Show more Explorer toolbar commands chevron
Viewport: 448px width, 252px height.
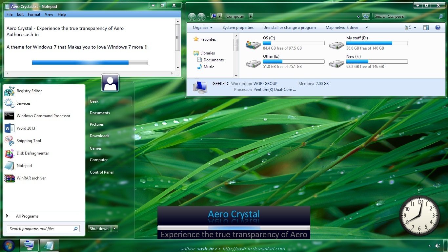pos(367,28)
